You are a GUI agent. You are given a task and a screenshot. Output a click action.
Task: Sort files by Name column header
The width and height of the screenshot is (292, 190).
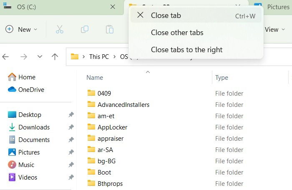click(95, 78)
